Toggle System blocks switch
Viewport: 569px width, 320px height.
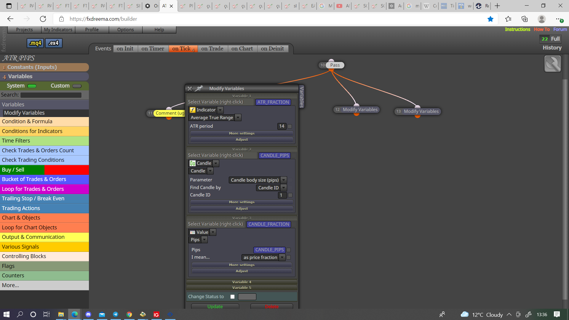pyautogui.click(x=32, y=86)
